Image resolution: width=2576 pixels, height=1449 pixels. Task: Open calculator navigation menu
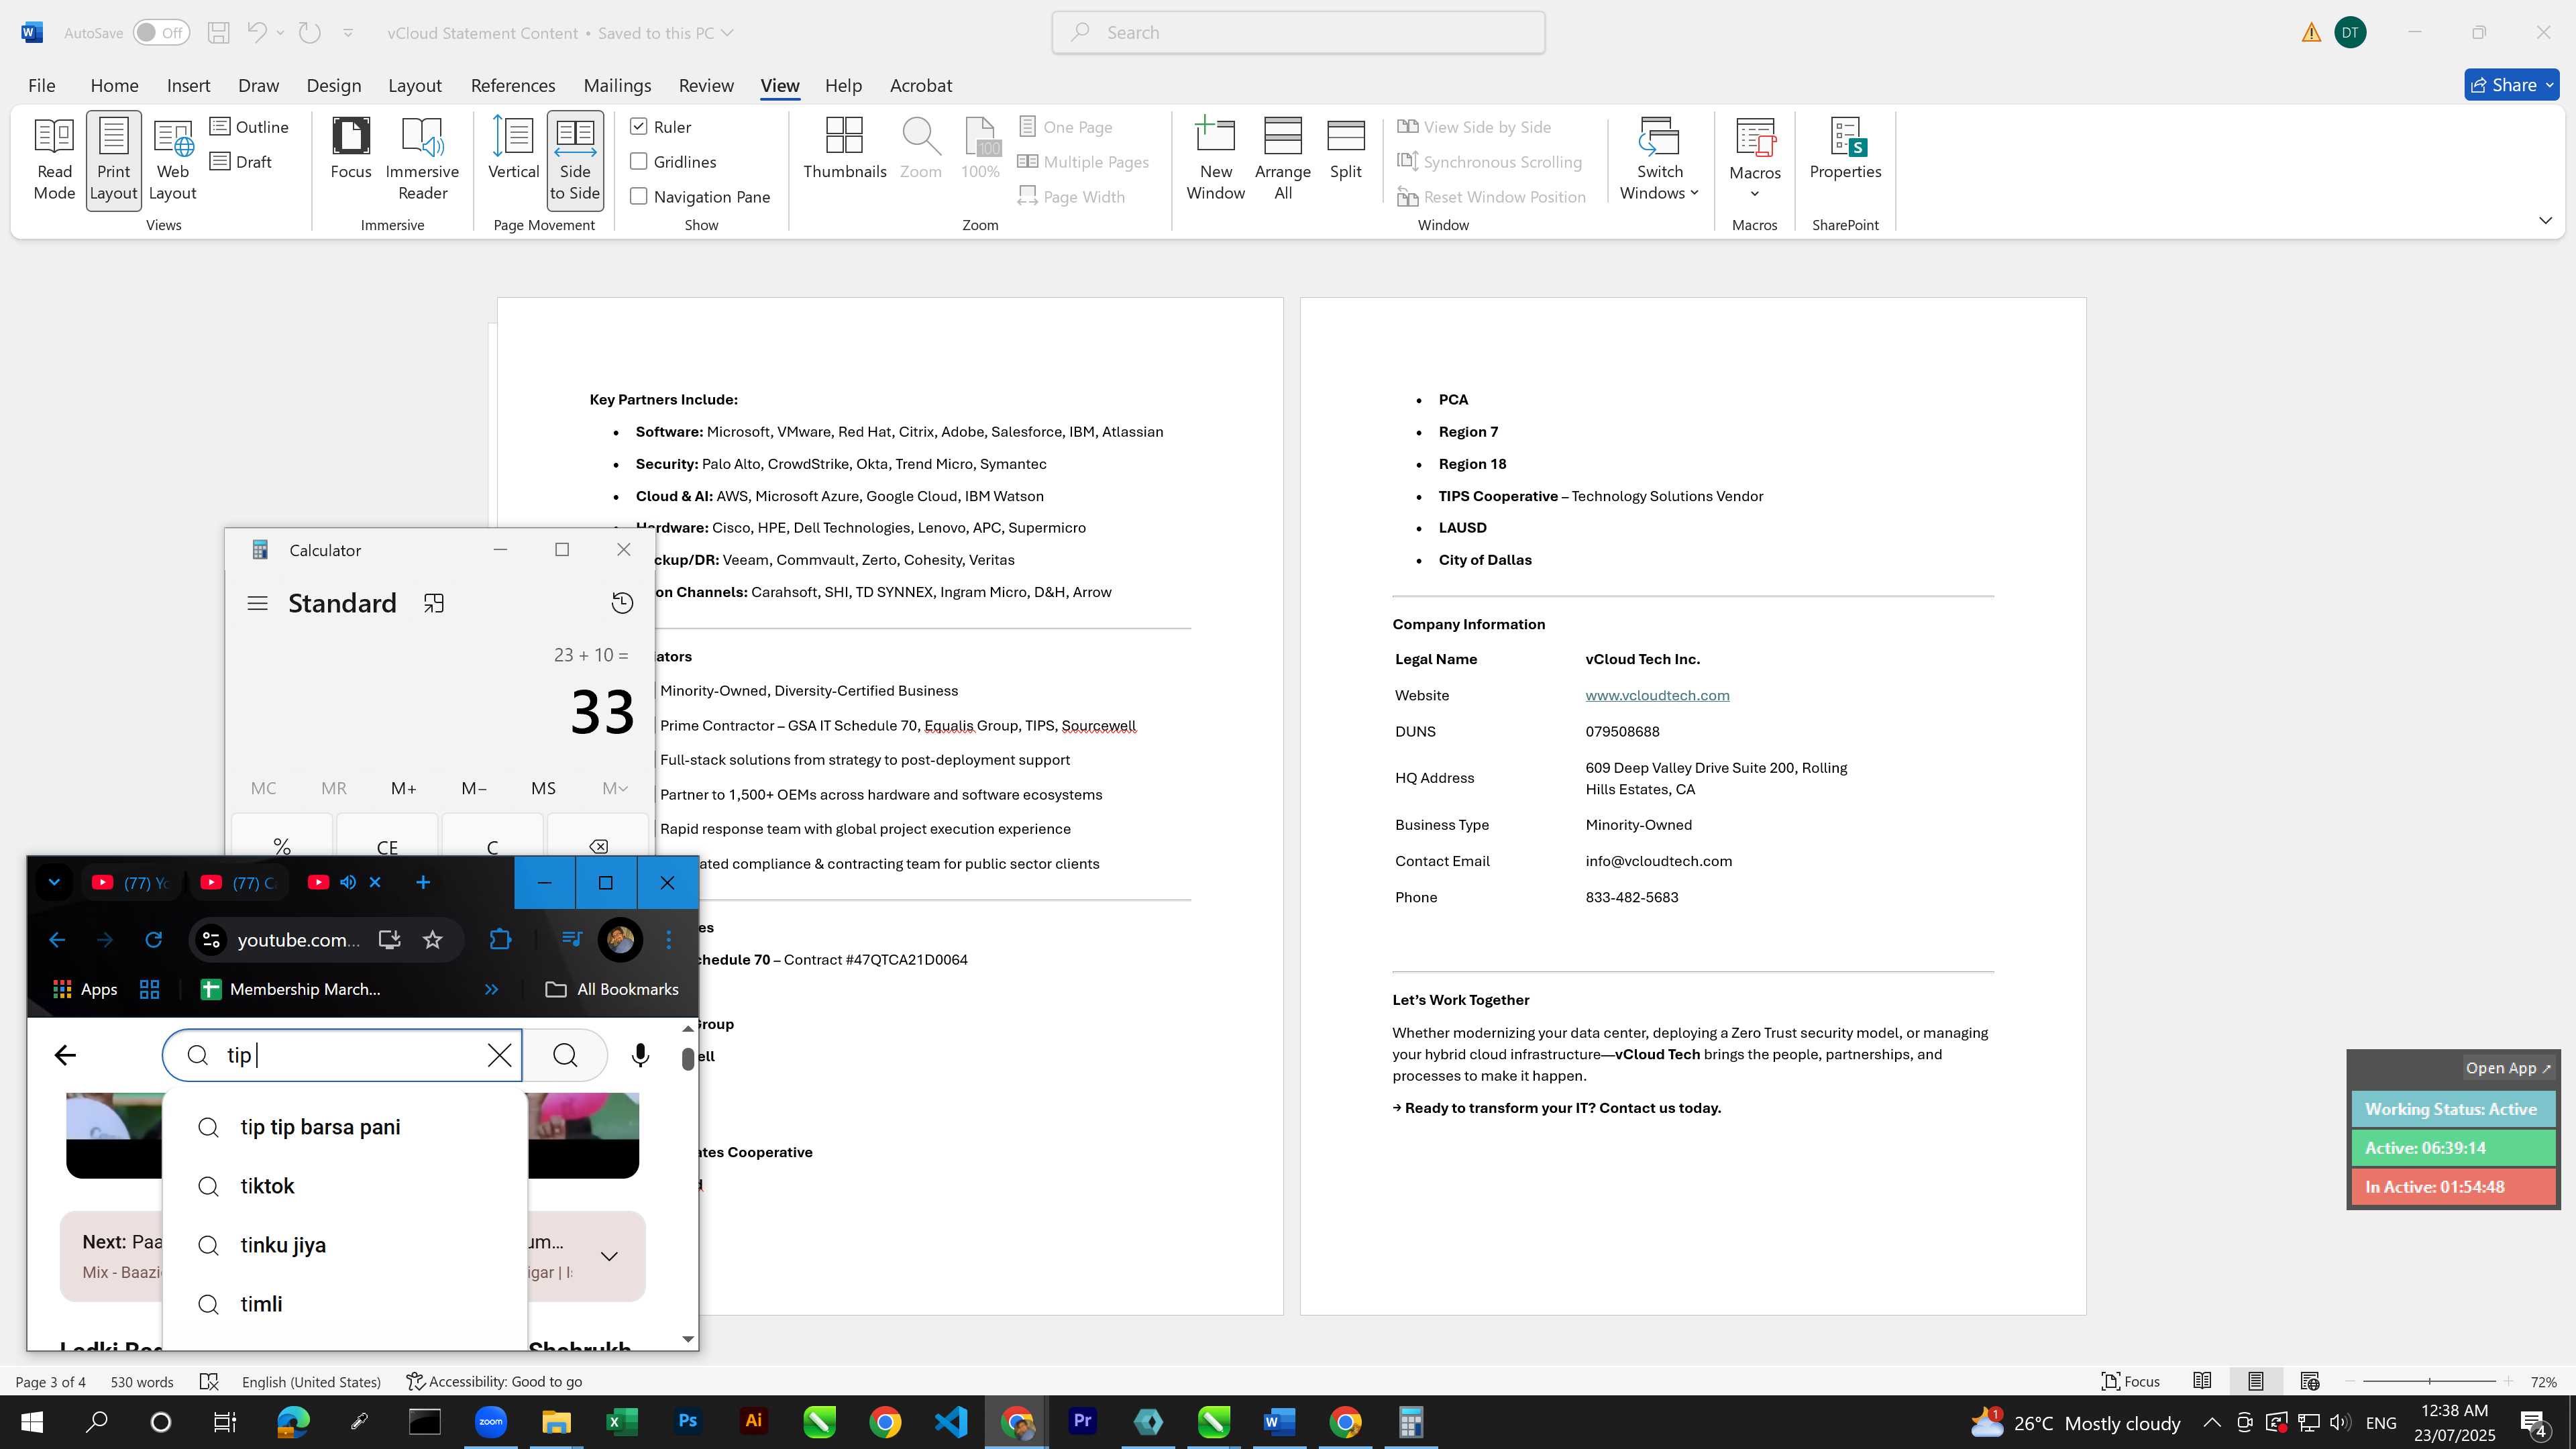pyautogui.click(x=257, y=603)
